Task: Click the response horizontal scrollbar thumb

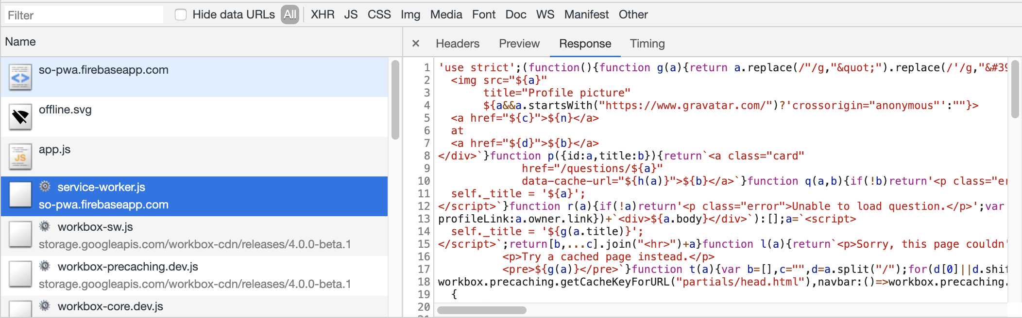Action: pyautogui.click(x=481, y=310)
